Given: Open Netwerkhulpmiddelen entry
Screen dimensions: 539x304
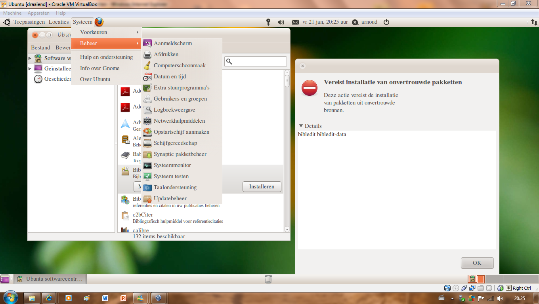Looking at the screenshot, I should (x=179, y=121).
